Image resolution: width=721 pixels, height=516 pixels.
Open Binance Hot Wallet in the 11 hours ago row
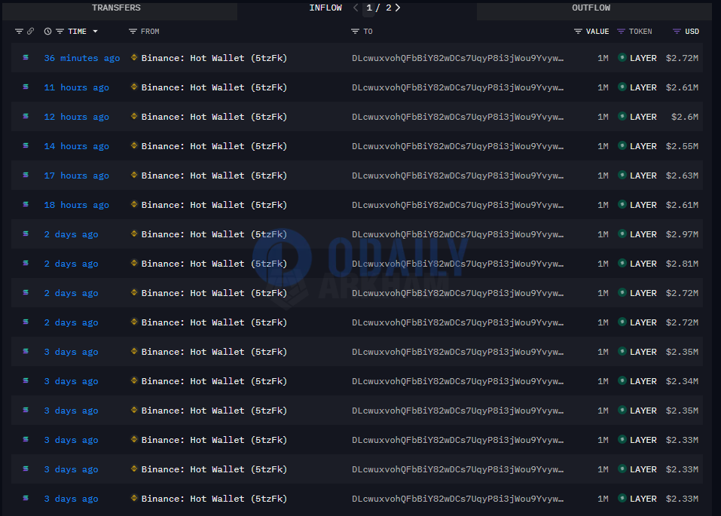click(x=214, y=87)
